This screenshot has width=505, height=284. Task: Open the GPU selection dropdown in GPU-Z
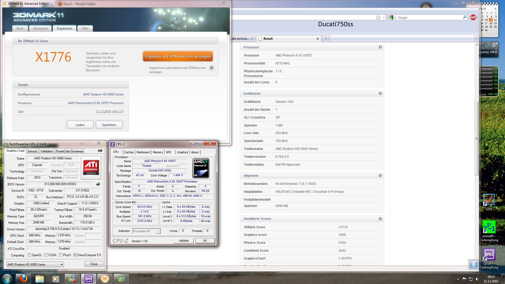click(x=35, y=264)
